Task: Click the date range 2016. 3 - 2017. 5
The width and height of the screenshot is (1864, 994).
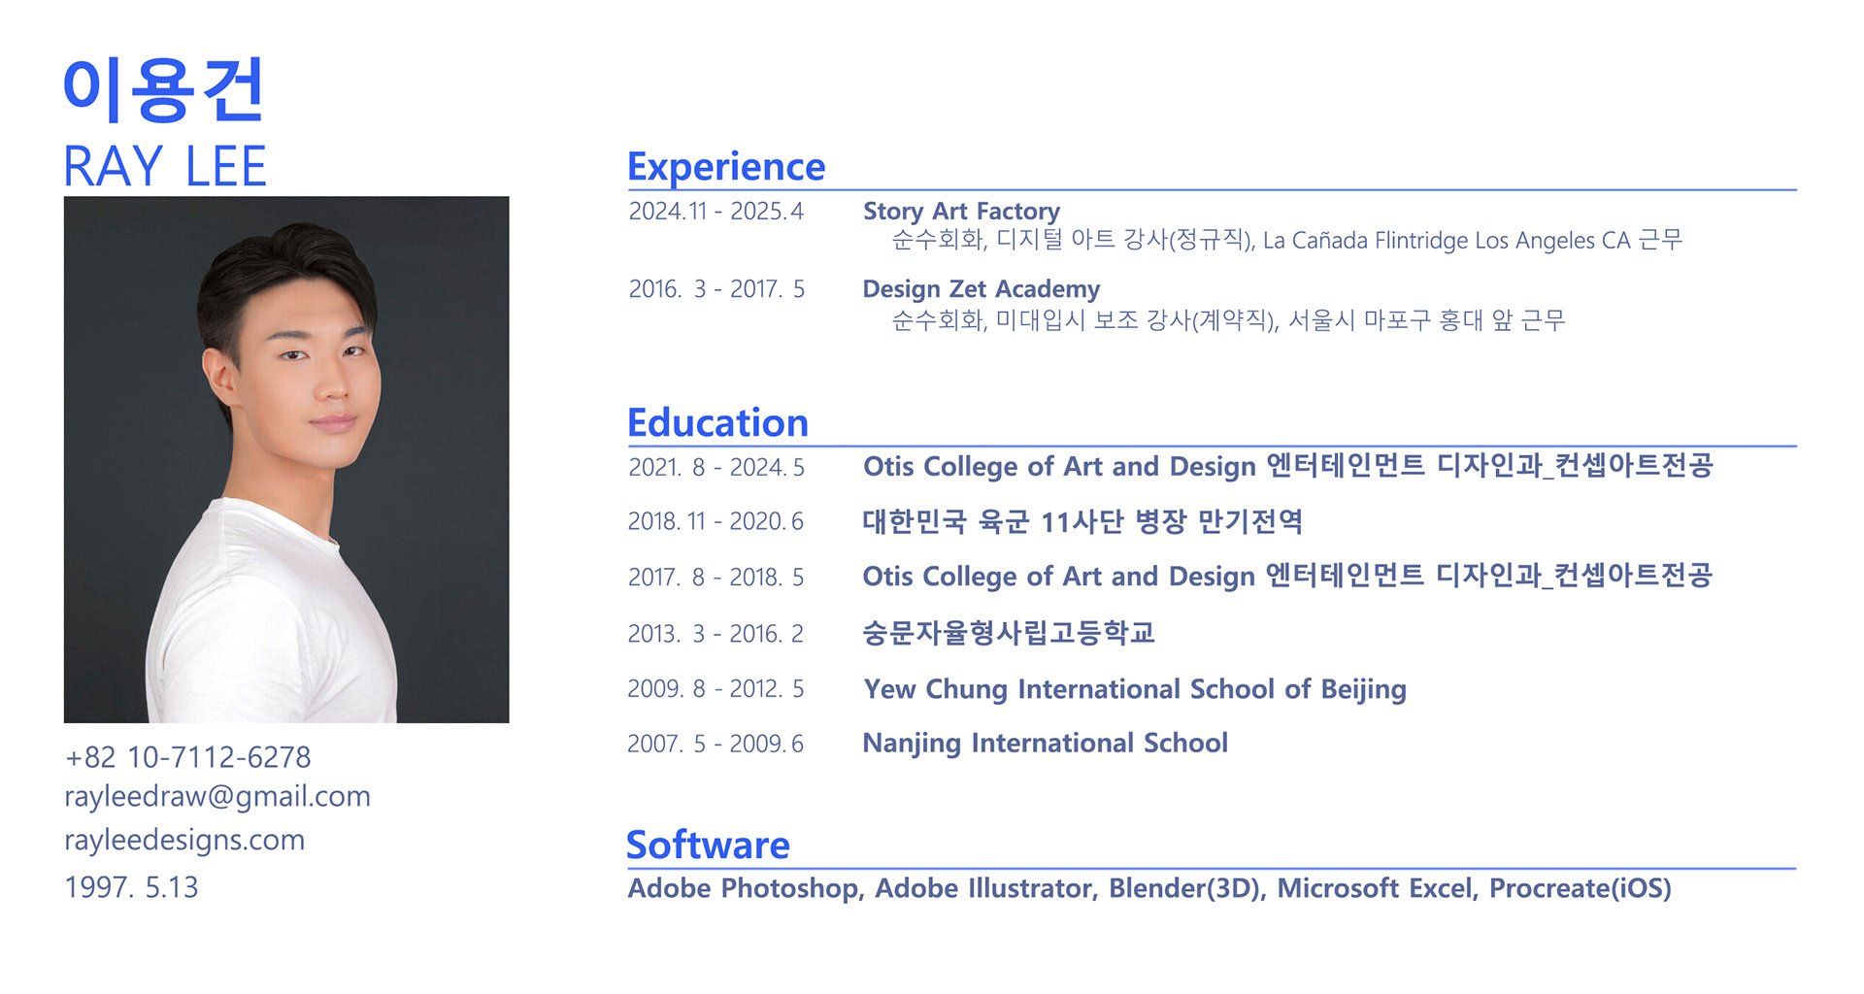Action: [716, 289]
